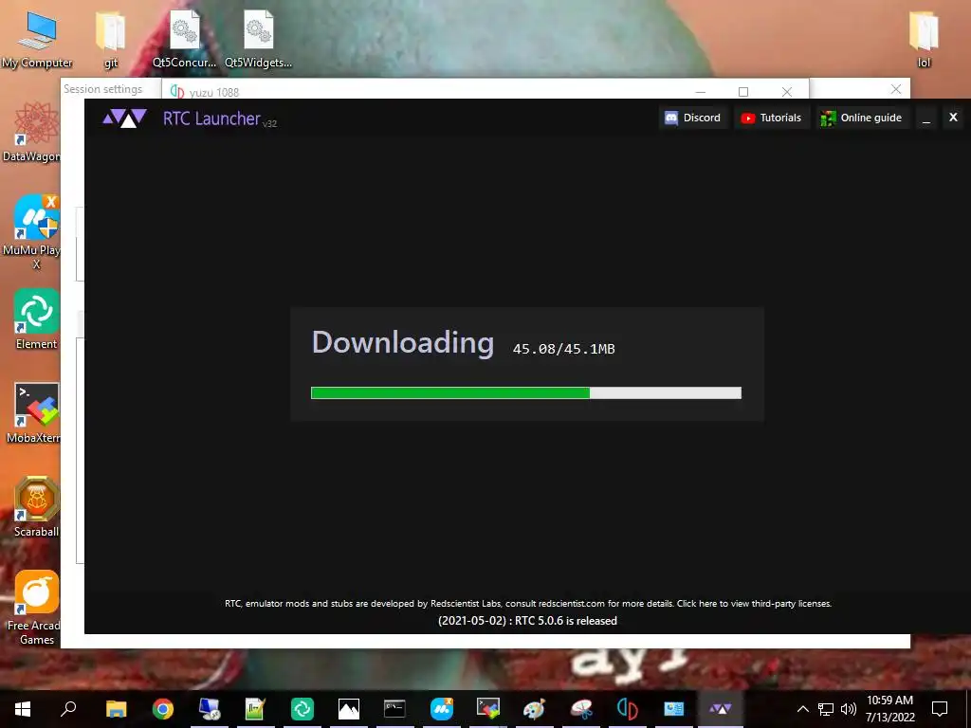The width and height of the screenshot is (971, 728).
Task: Open taskbar search magnifier
Action: [x=68, y=708]
